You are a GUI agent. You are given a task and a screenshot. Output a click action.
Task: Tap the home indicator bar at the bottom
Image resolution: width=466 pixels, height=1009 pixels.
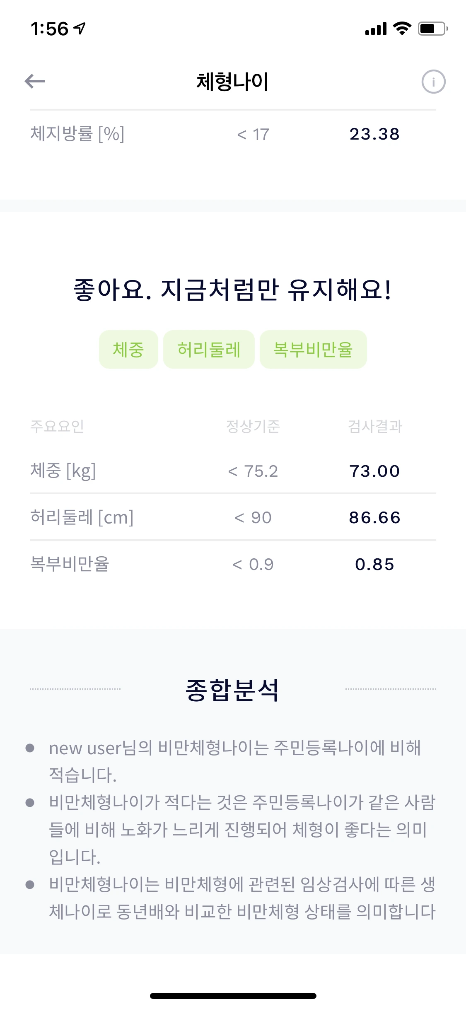[233, 996]
